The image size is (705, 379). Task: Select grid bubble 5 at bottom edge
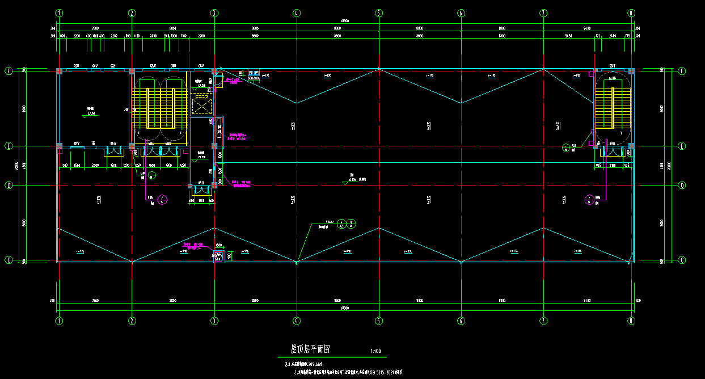(x=378, y=321)
